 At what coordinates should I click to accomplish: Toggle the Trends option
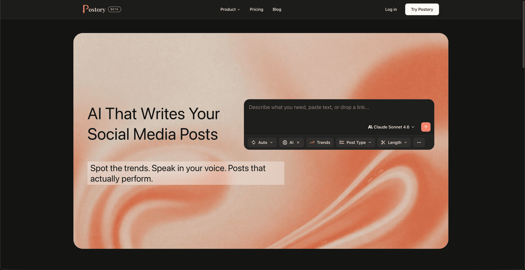[x=320, y=142]
